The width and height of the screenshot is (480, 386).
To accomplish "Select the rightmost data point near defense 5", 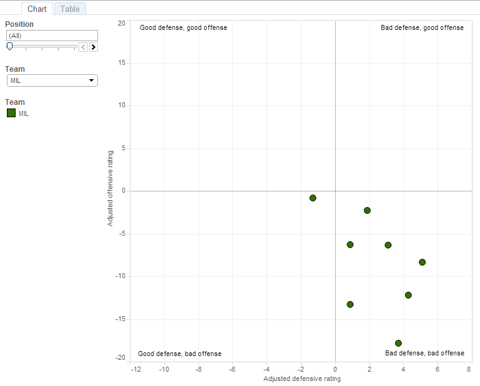I will point(422,262).
